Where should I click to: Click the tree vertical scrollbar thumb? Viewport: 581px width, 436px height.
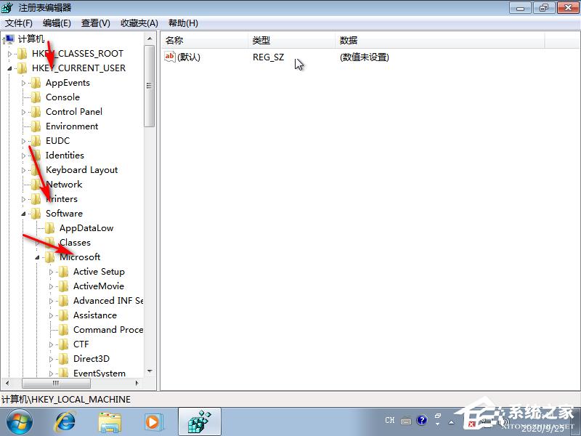150,86
